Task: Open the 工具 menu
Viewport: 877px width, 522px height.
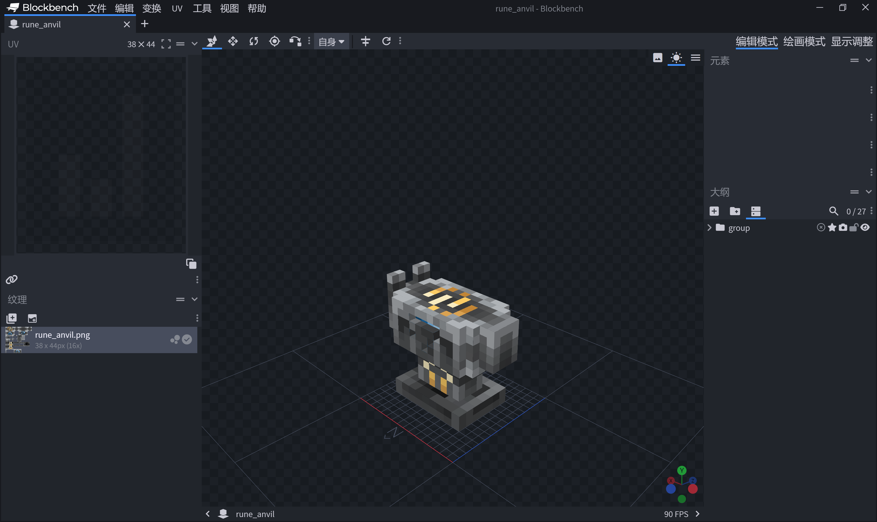Action: pyautogui.click(x=202, y=8)
